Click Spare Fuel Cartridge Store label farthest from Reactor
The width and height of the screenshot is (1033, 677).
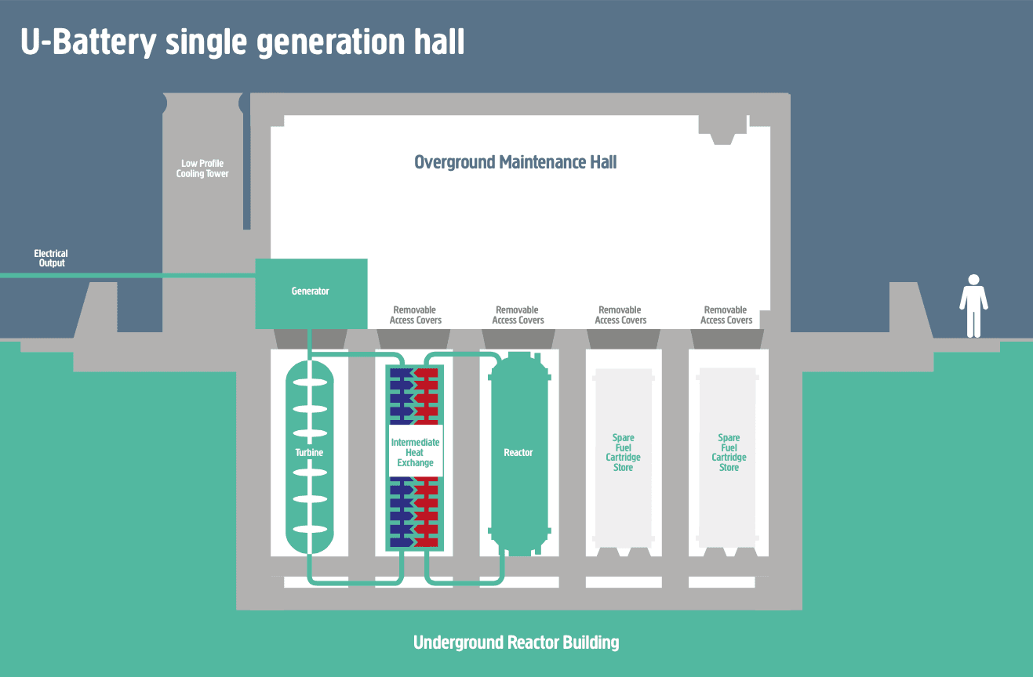729,453
